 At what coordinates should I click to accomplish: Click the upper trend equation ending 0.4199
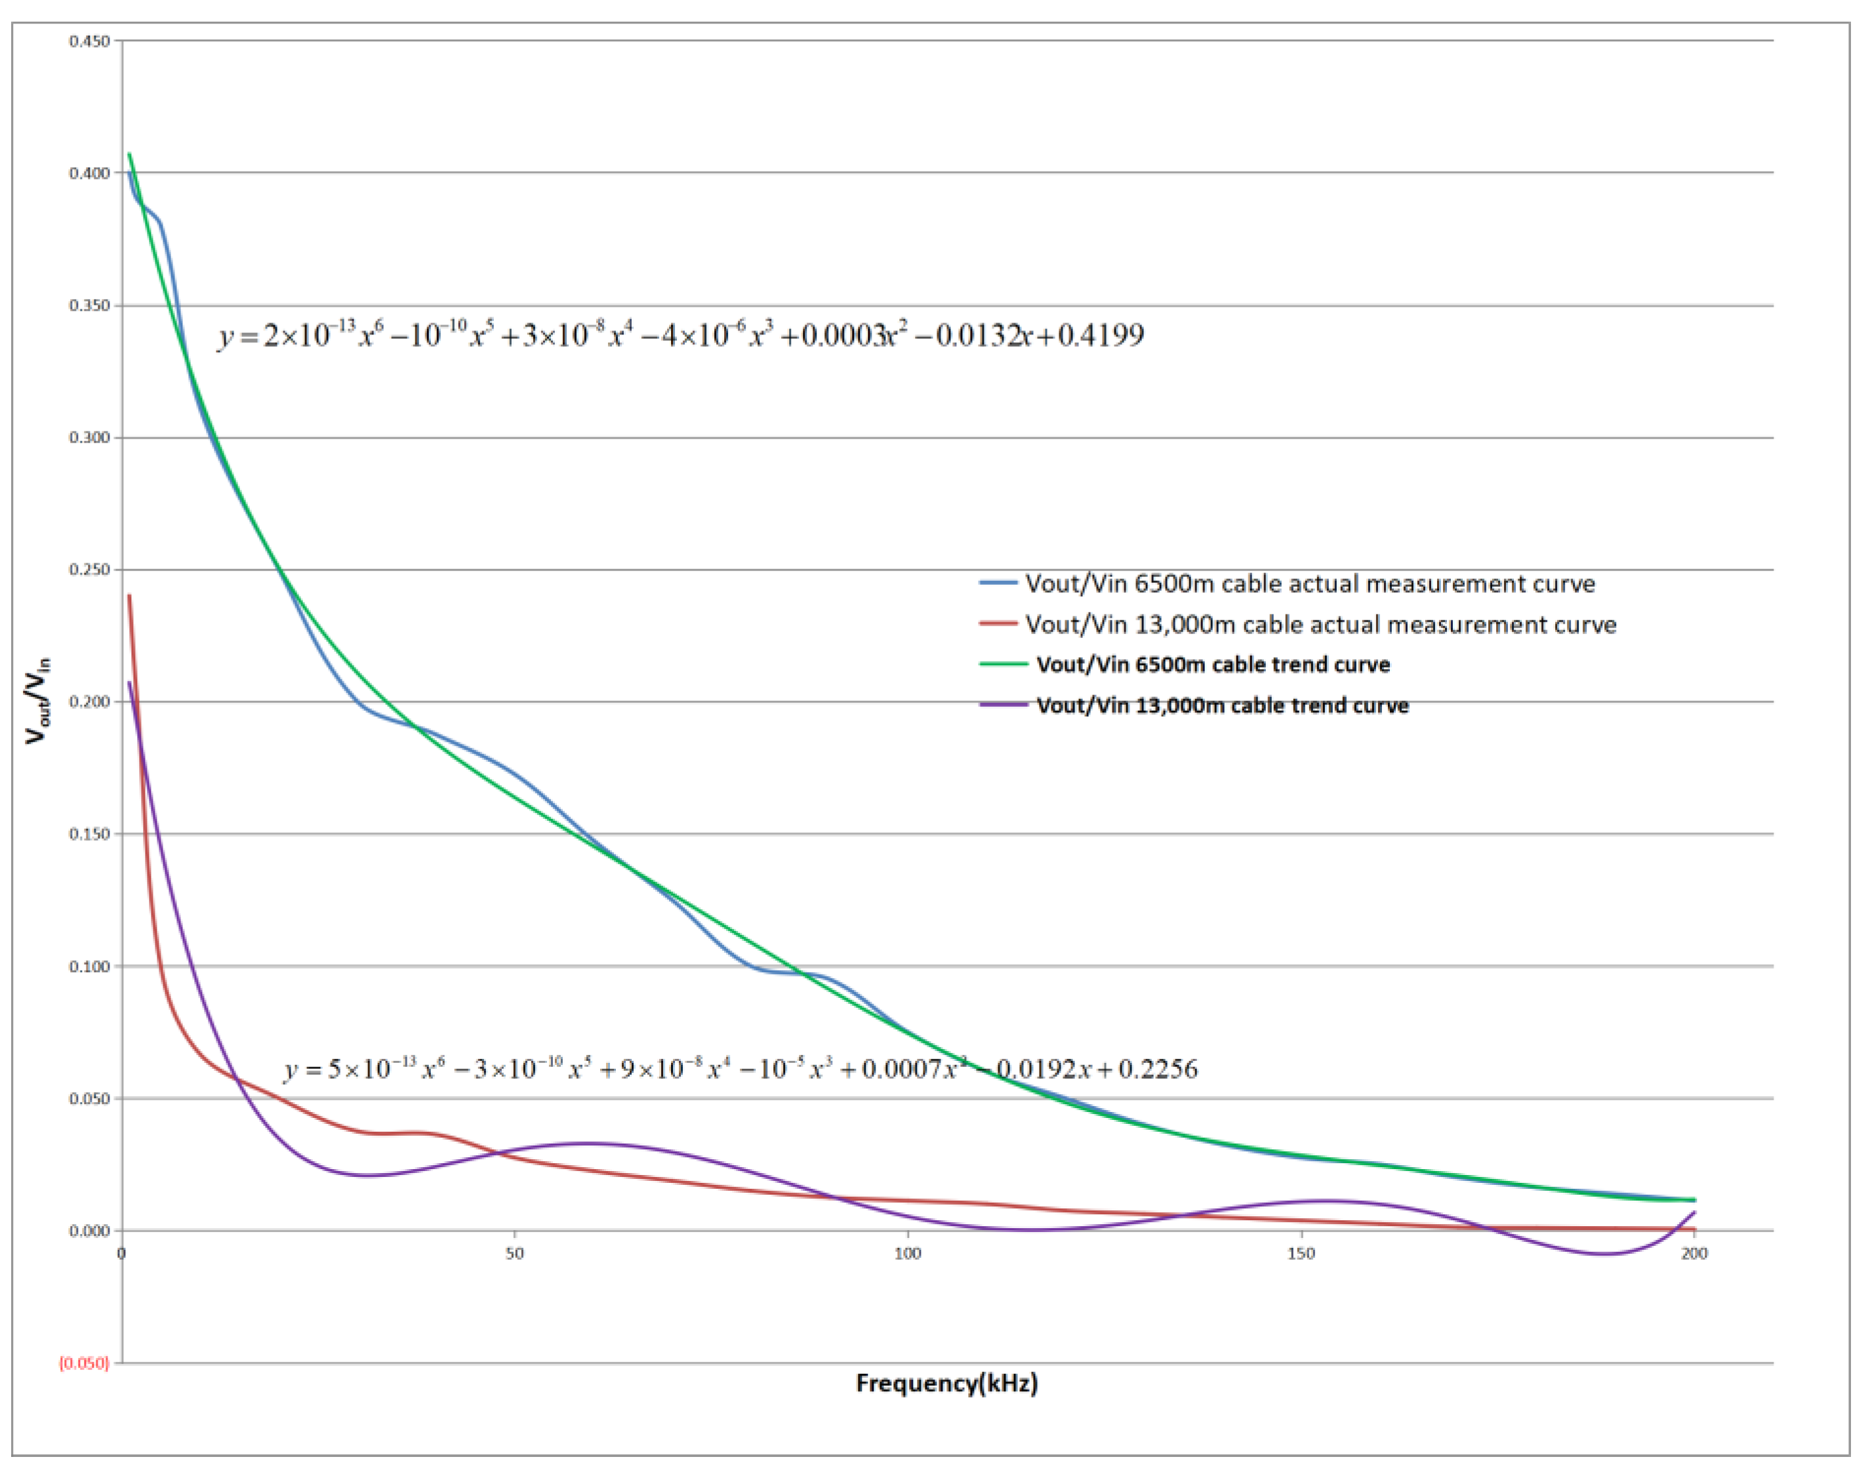(x=680, y=335)
